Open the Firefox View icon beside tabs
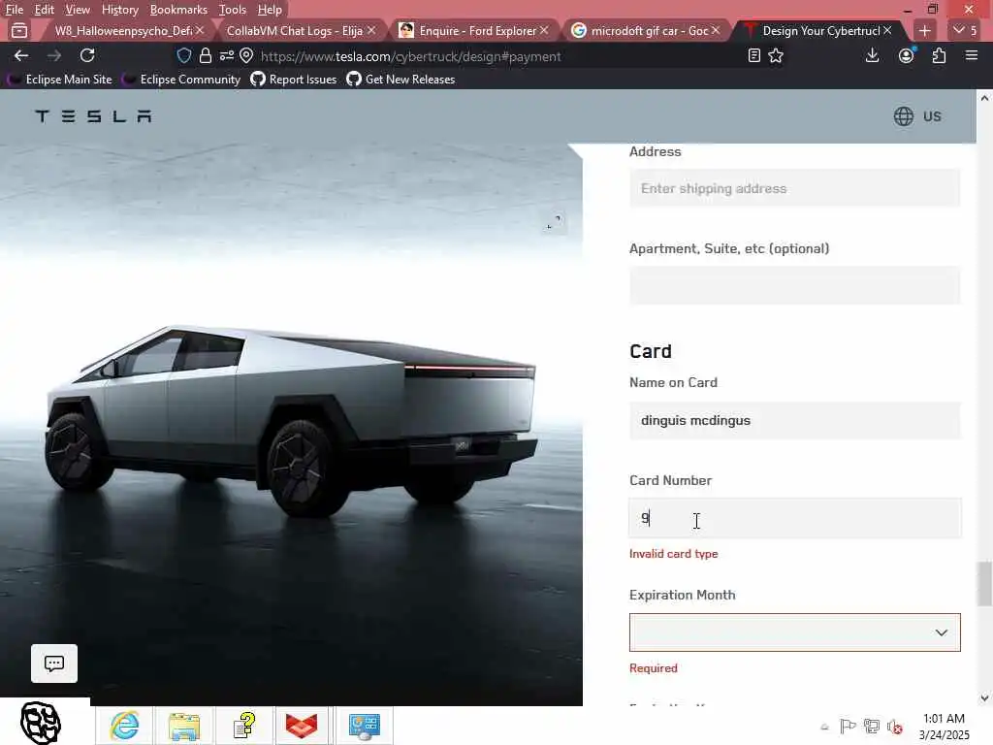The image size is (993, 745). click(x=19, y=30)
